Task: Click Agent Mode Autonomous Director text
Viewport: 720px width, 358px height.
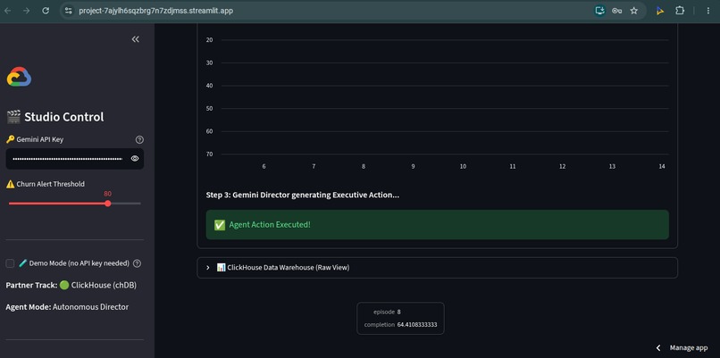Action: click(67, 307)
